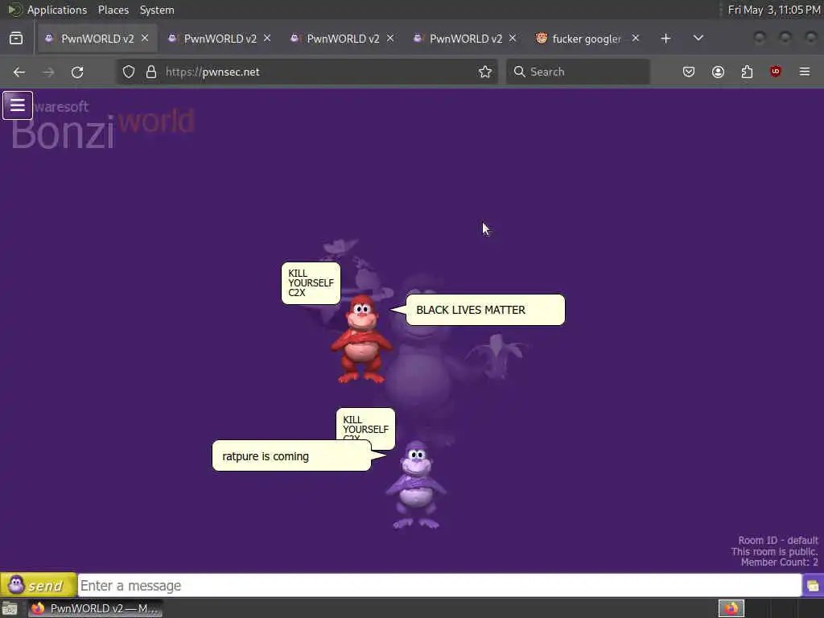Close the first PwnWORLD v2 tab
The width and height of the screenshot is (824, 618).
click(145, 39)
